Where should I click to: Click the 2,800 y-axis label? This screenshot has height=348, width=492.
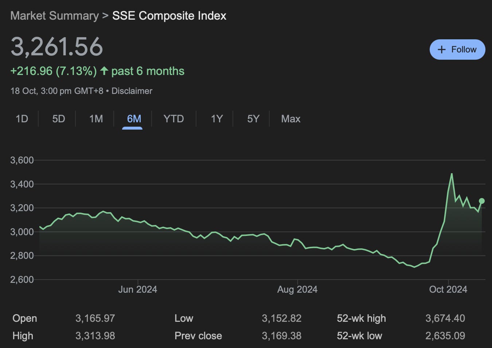point(22,256)
